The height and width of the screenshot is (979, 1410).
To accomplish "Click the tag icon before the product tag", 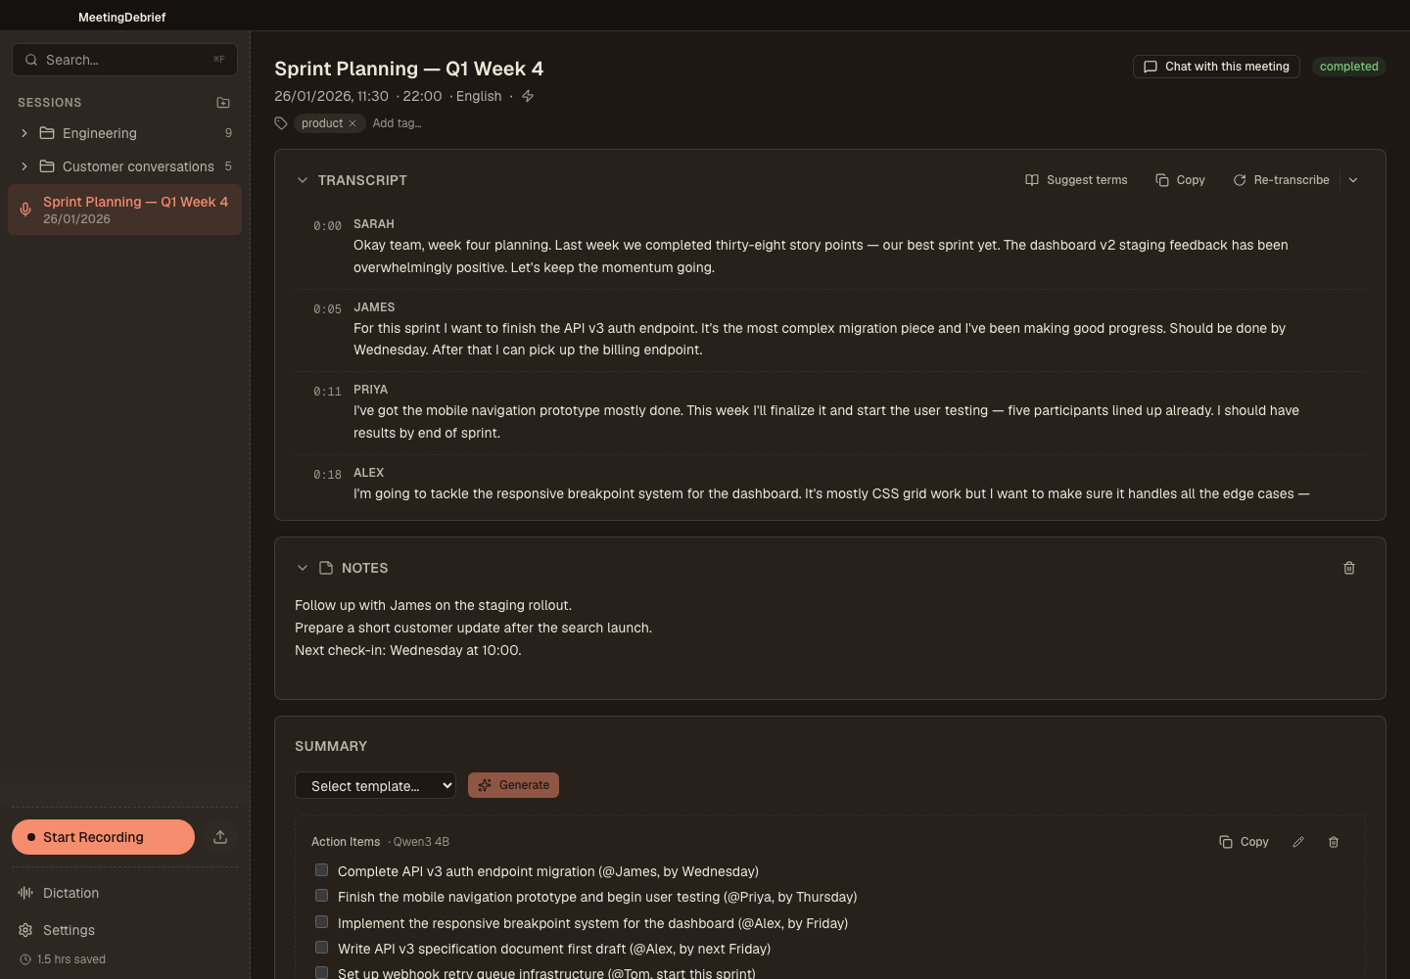I will (x=281, y=123).
